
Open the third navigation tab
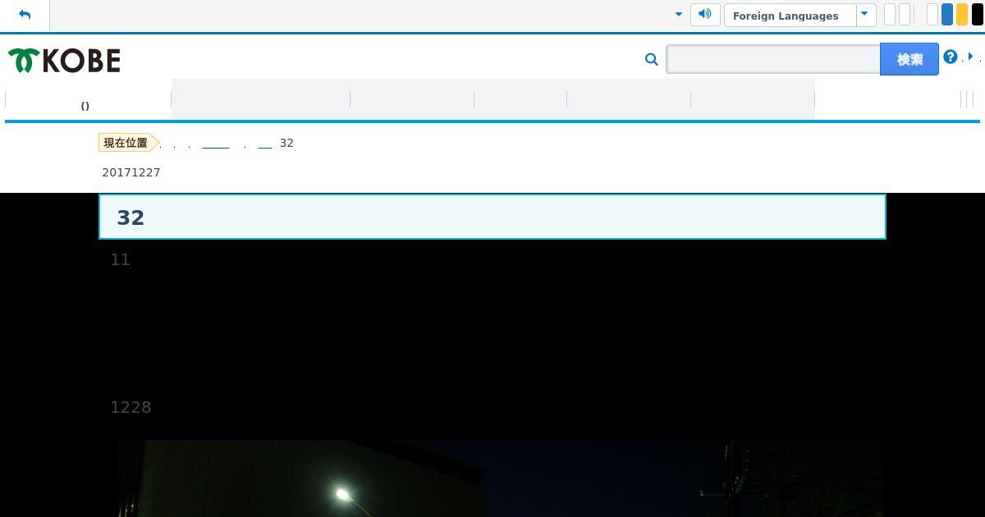412,100
